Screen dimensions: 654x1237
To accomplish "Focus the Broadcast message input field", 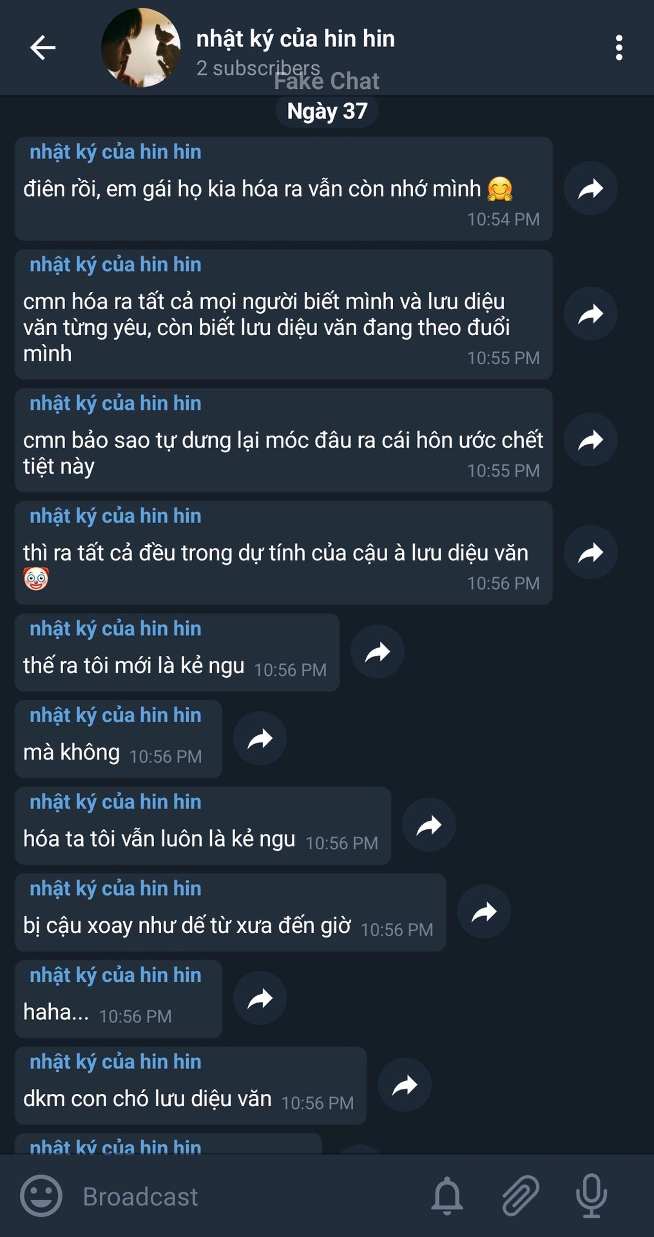I will tap(245, 1196).
